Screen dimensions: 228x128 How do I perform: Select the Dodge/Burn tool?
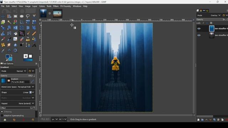tap(22, 45)
